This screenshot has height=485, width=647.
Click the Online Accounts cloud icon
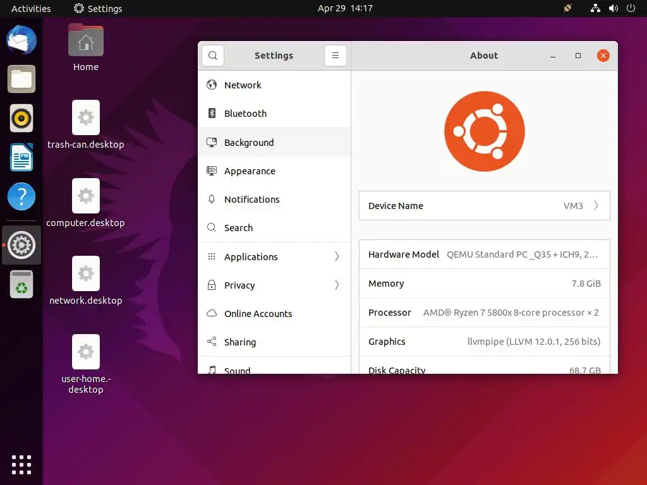pyautogui.click(x=212, y=313)
